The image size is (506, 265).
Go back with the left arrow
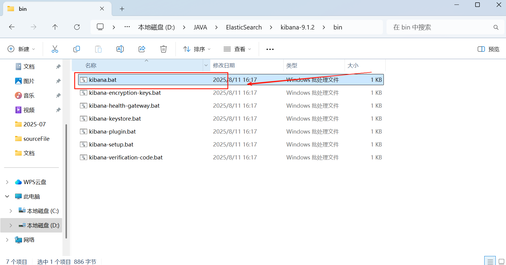(x=12, y=27)
